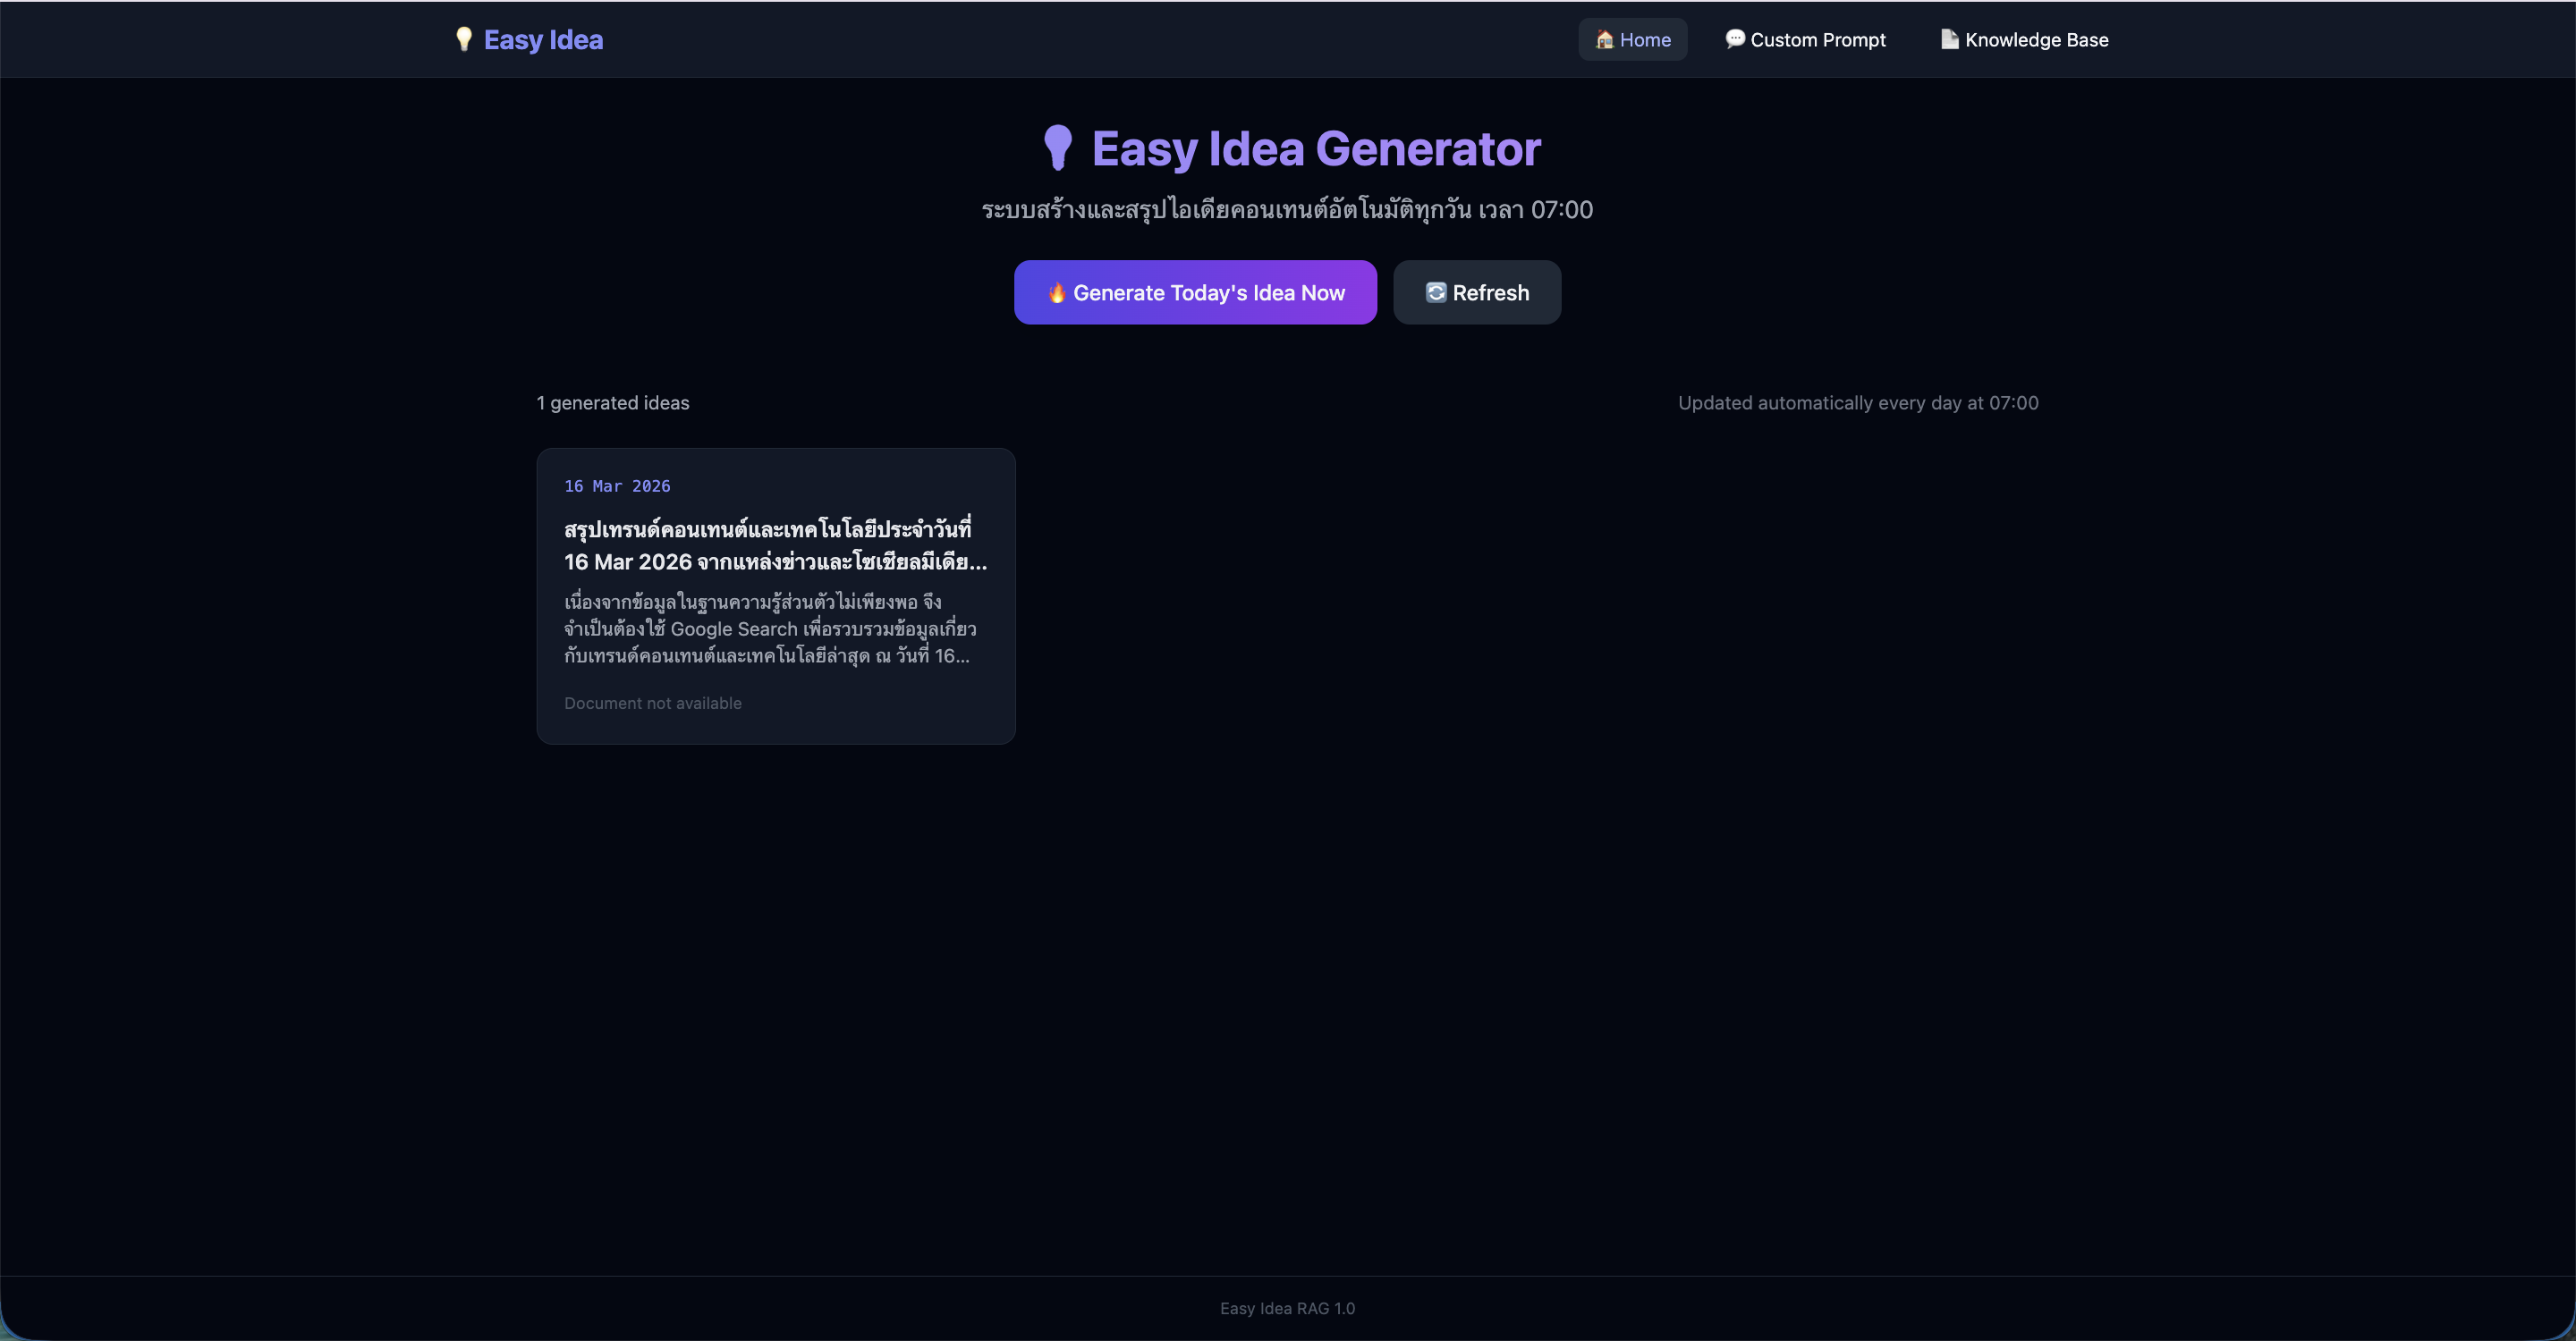Viewport: 2576px width, 1341px height.
Task: Click the document icon for Knowledge Base
Action: click(1949, 39)
